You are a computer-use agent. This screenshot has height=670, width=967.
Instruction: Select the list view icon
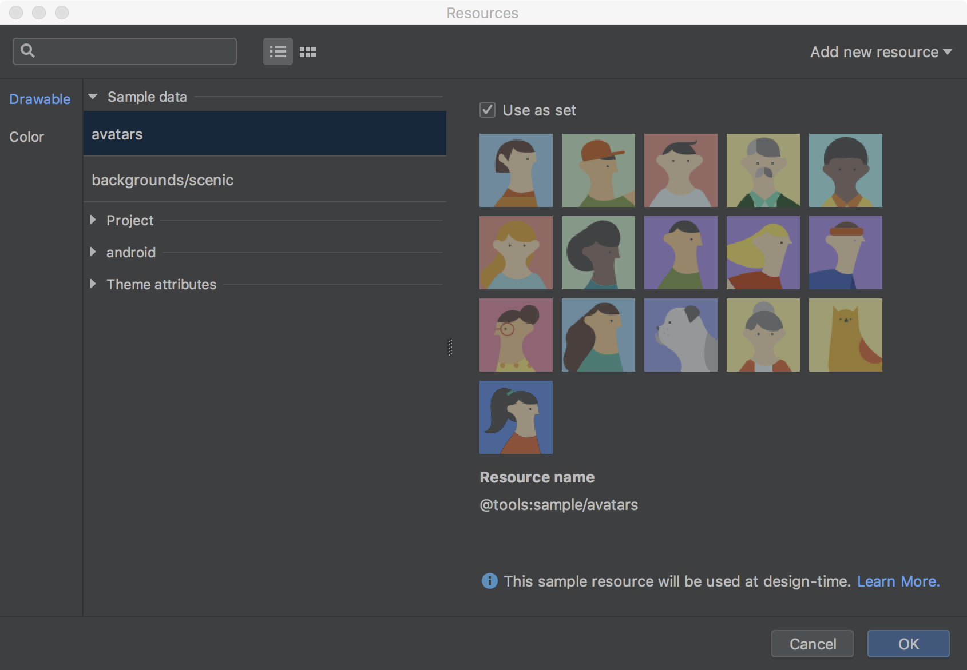[278, 51]
